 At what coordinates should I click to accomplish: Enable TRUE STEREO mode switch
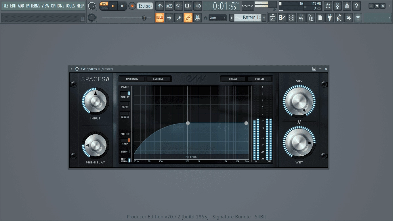(x=129, y=160)
